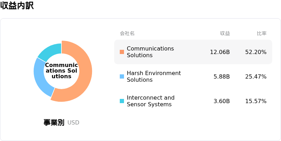Viewport: 281px width, 141px height.
Task: Click the blue Harsh Environment Solutions swatch
Action: (122, 76)
